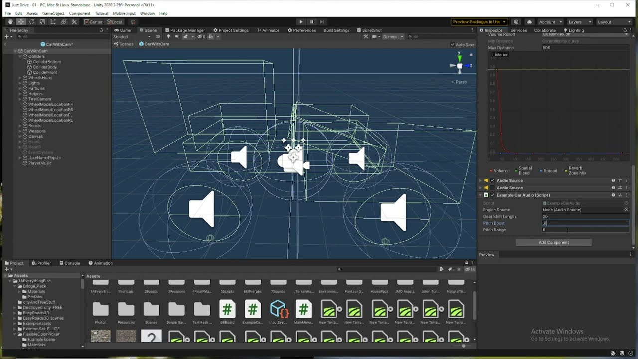Toggle scene audio speaker icon
The image size is (638, 359).
177,36
